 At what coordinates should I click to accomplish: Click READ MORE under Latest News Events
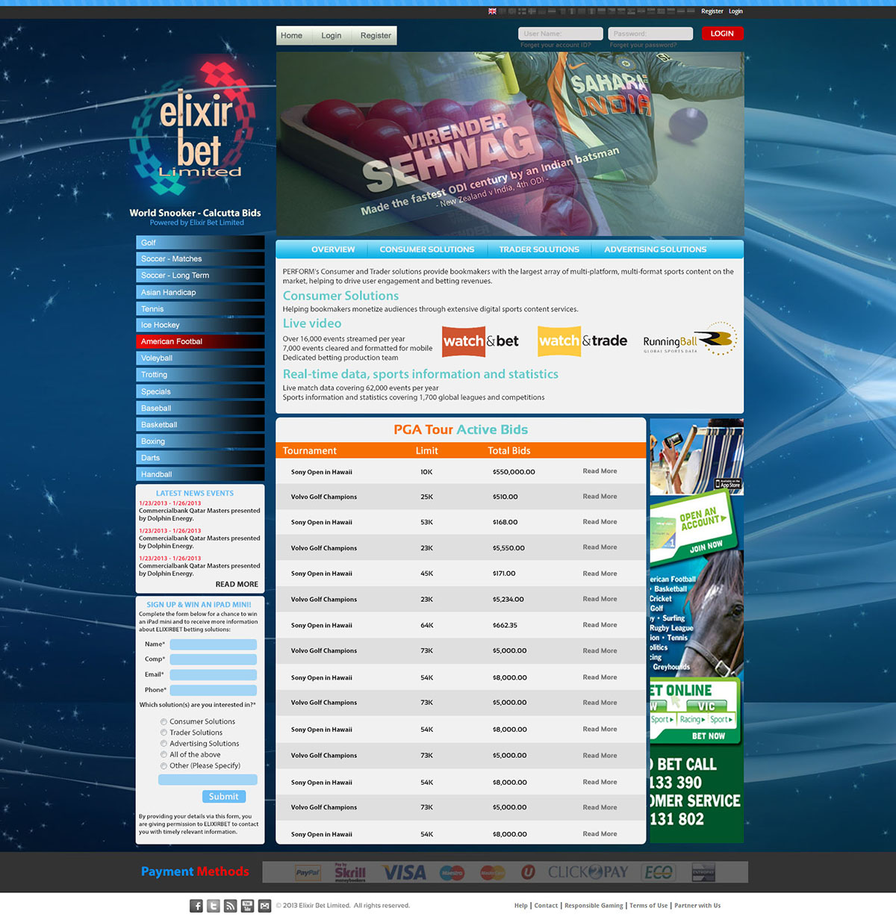pyautogui.click(x=237, y=585)
